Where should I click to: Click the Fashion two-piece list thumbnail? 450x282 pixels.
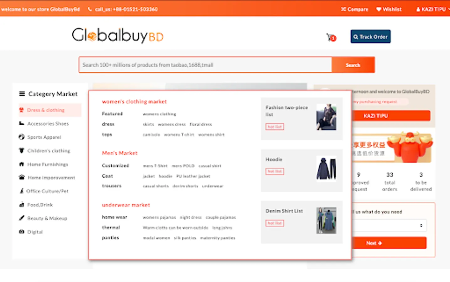click(326, 117)
